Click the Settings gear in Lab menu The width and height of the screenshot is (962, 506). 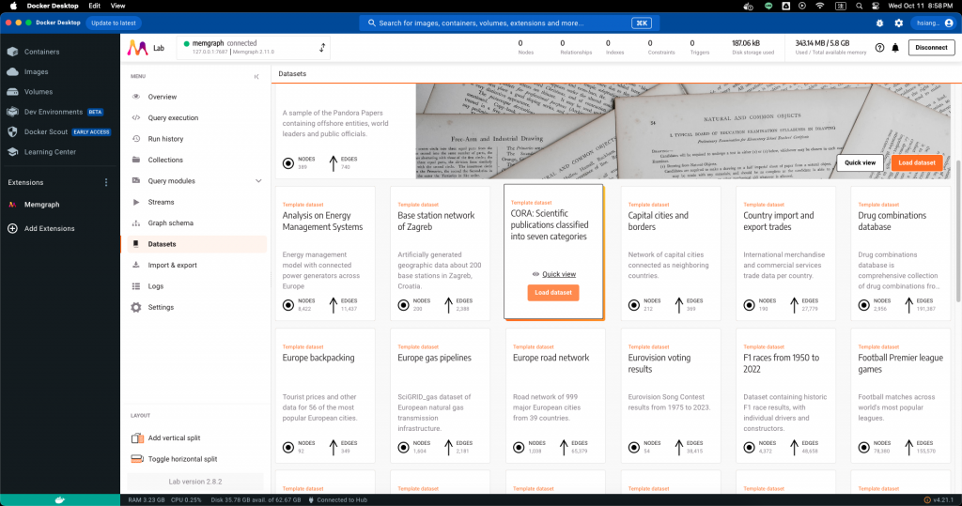[136, 307]
